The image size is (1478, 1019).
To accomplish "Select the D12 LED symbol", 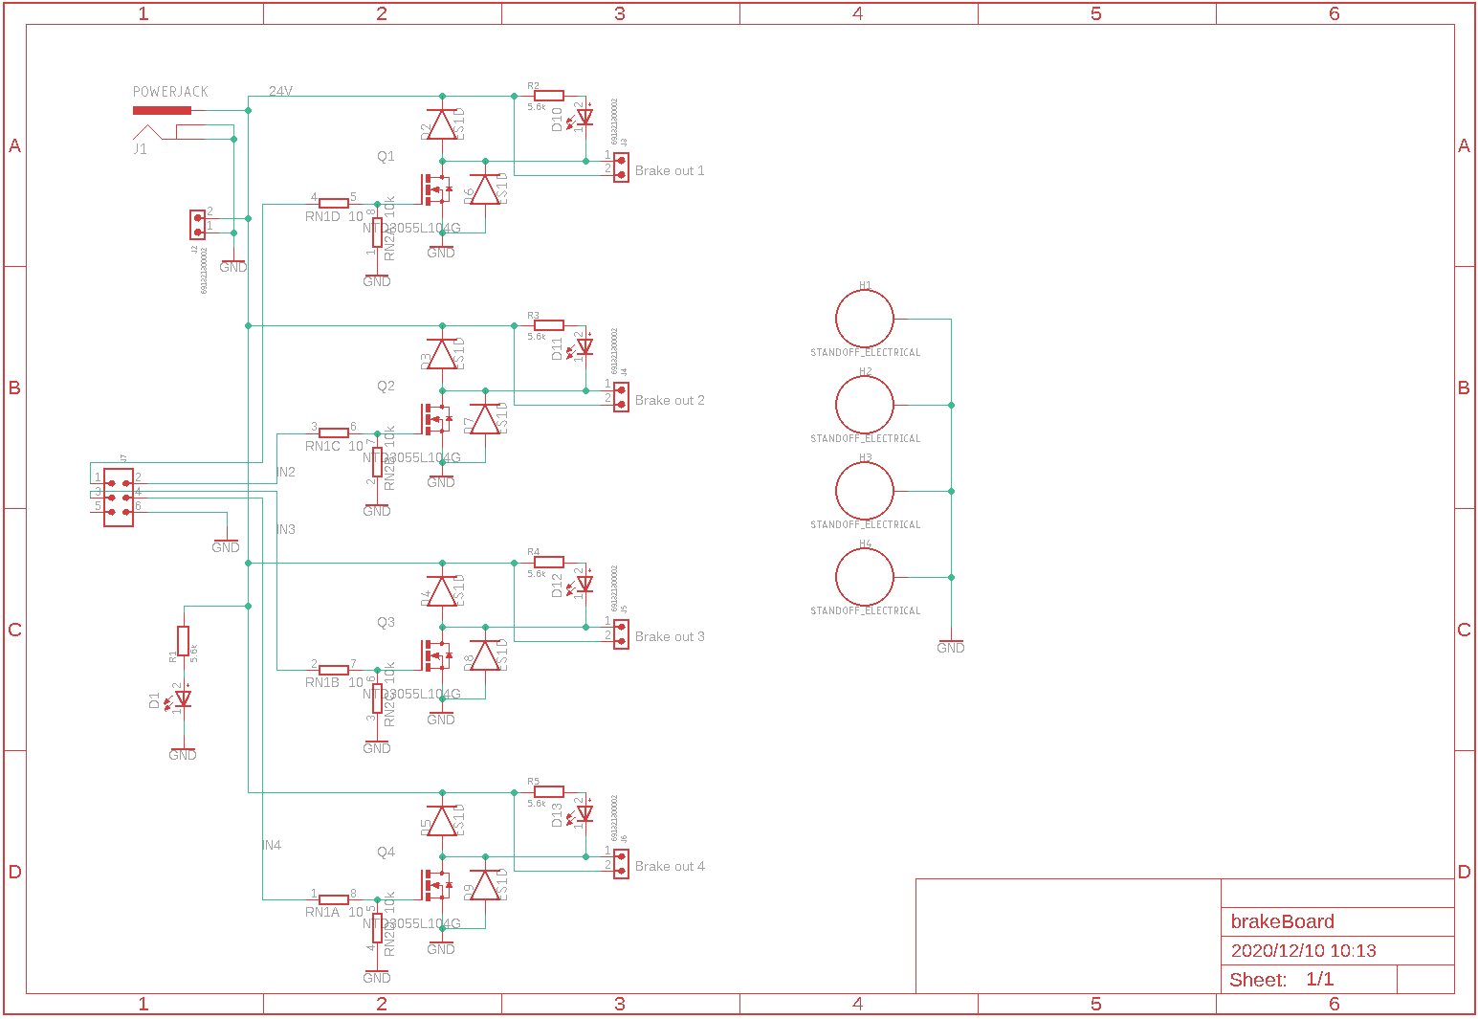I will click(583, 583).
